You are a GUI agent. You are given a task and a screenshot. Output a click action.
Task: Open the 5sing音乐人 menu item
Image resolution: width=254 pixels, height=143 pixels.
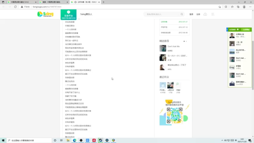[86, 14]
